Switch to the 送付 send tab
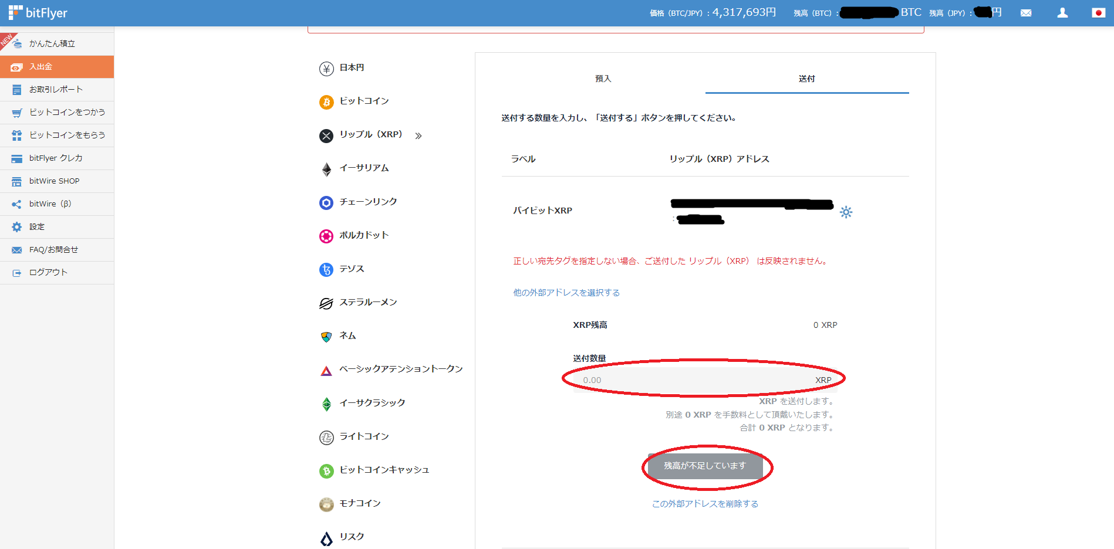 (807, 79)
